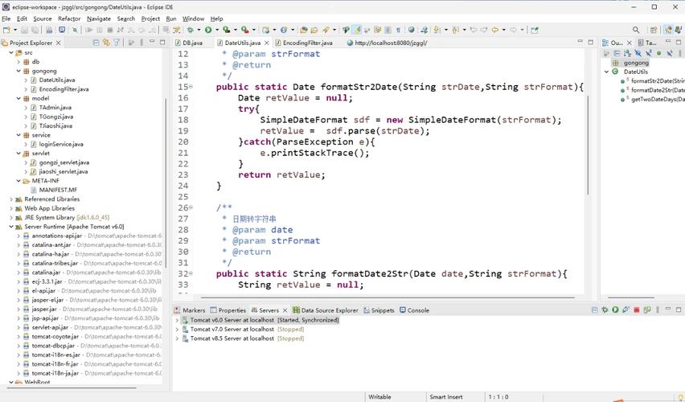Viewport: 685px width, 402px height.
Task: Click the Debug bug icon in toolbar
Action: (191, 30)
